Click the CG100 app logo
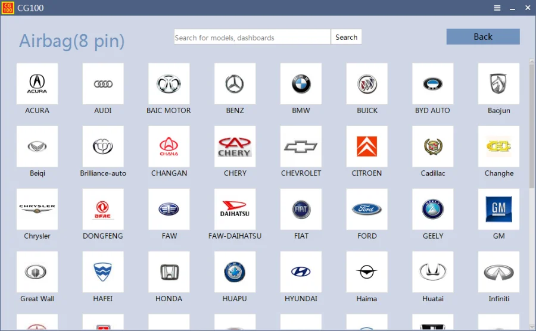The image size is (536, 331). (8, 8)
